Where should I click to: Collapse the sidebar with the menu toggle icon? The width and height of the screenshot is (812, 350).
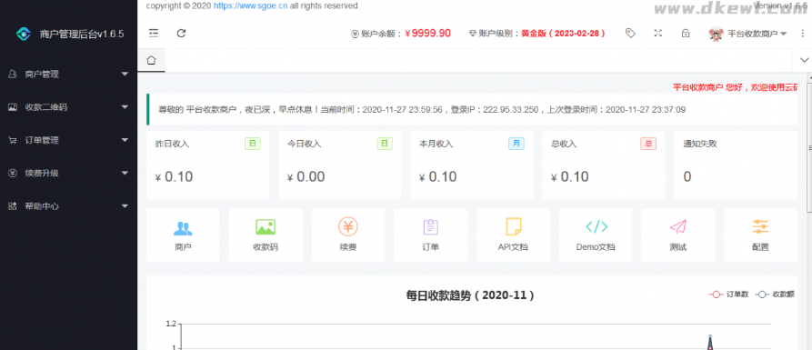154,33
